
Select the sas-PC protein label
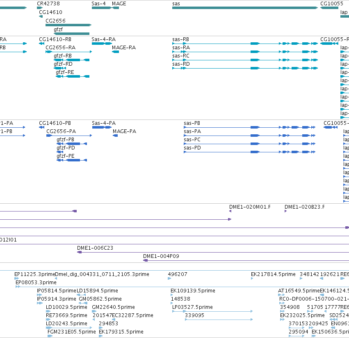[192, 140]
